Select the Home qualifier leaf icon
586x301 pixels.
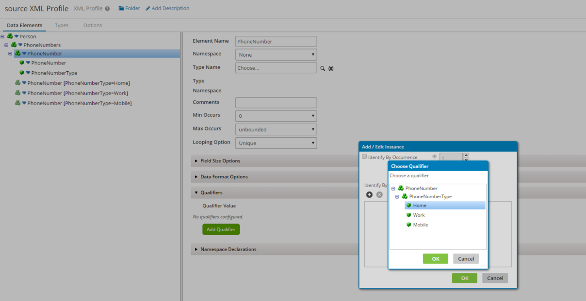[x=409, y=206]
